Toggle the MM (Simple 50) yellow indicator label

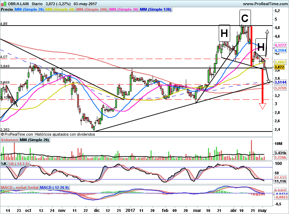click(x=60, y=9)
